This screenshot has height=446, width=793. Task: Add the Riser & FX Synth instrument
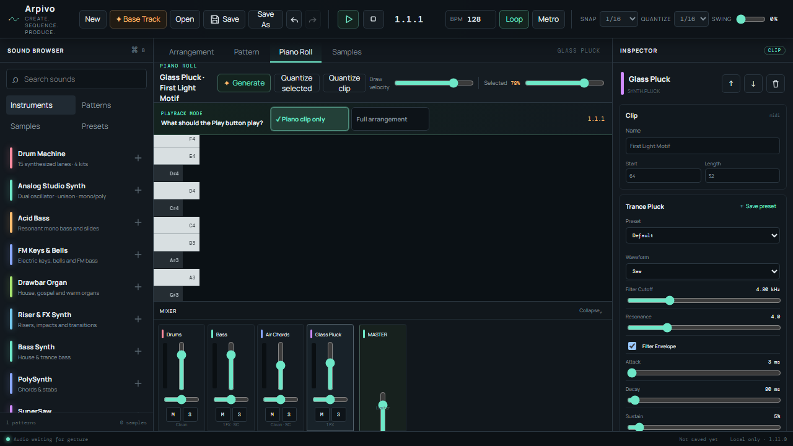coord(138,319)
